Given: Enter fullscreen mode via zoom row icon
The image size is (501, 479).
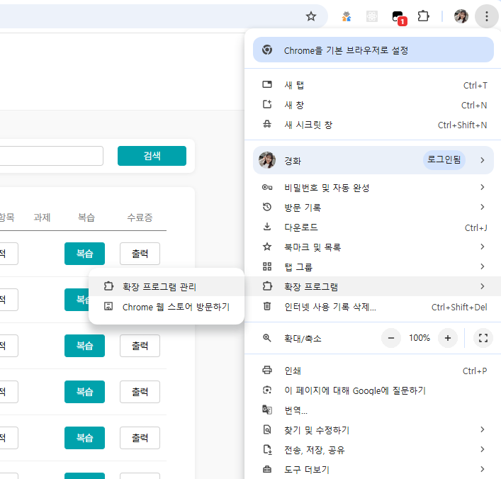Looking at the screenshot, I should 483,338.
